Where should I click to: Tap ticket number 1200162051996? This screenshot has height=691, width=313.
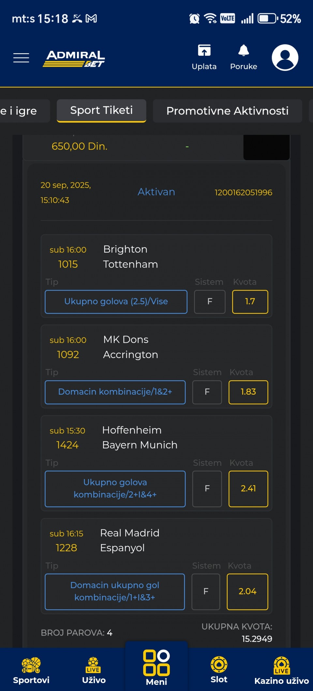243,193
